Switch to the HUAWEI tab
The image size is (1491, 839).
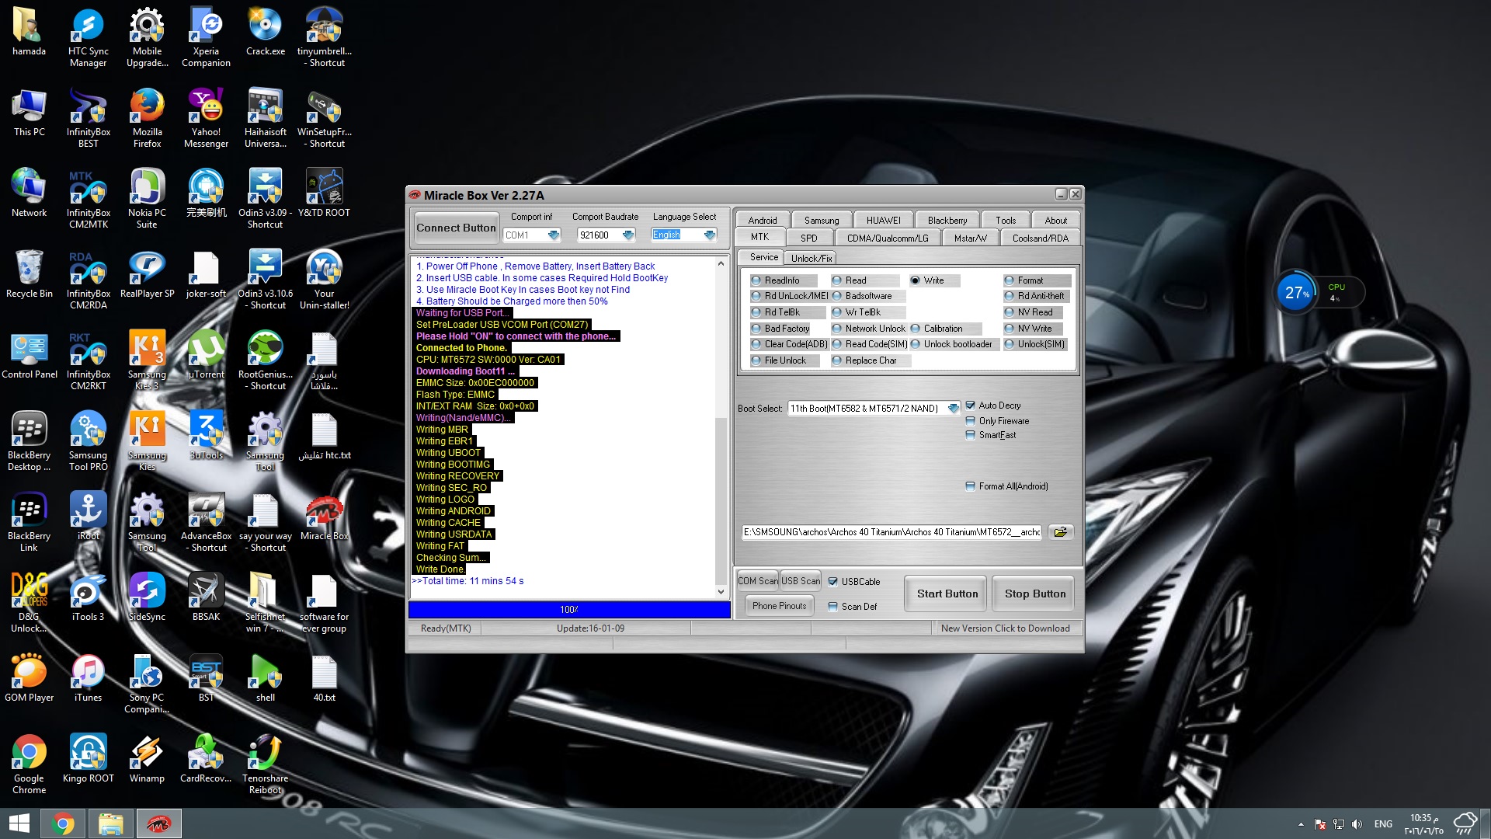point(884,220)
